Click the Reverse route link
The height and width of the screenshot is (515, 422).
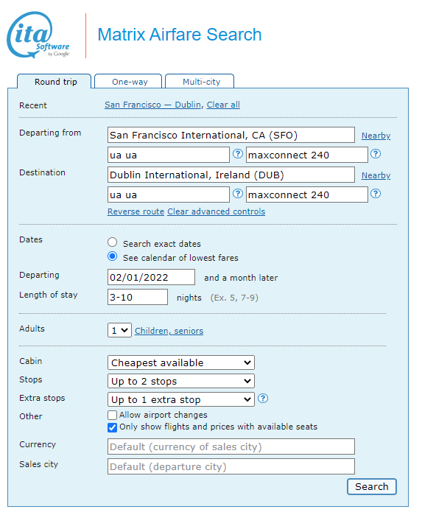pyautogui.click(x=136, y=211)
